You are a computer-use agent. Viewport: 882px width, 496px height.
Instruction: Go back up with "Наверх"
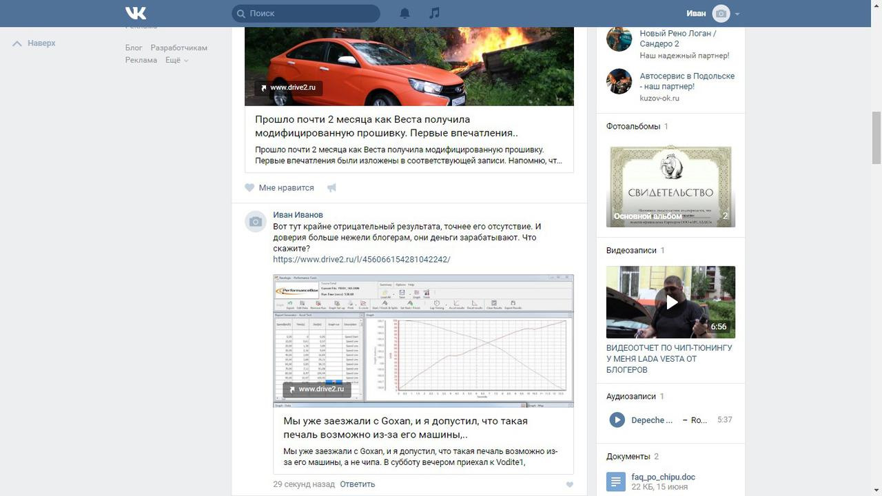tap(34, 43)
